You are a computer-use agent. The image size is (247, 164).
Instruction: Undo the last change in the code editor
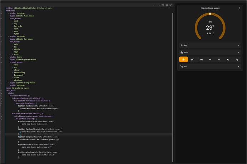[154, 5]
